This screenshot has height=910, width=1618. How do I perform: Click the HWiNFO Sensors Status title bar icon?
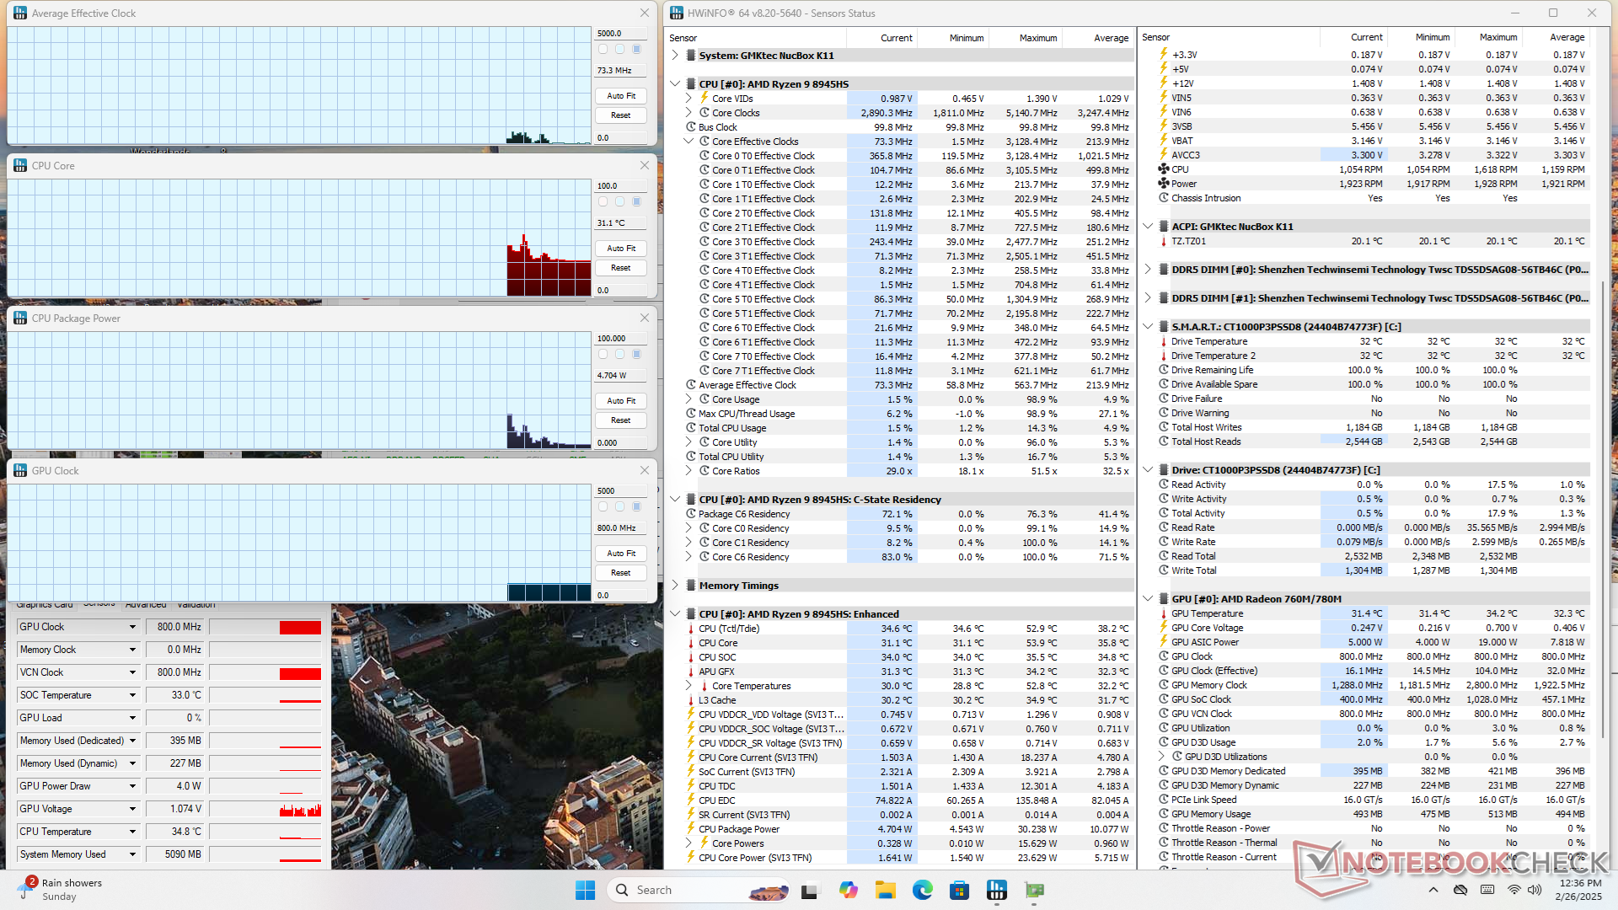677,13
